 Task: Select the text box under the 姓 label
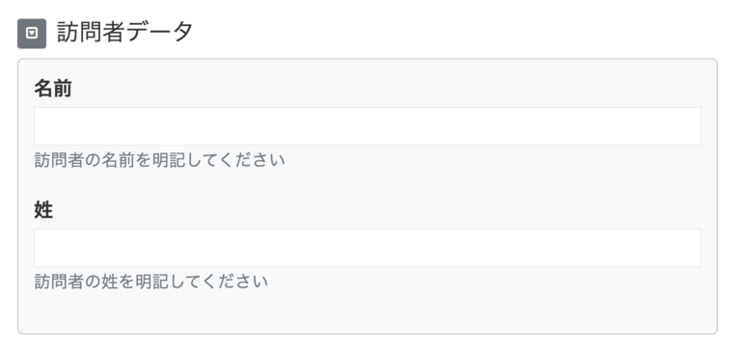click(x=368, y=248)
